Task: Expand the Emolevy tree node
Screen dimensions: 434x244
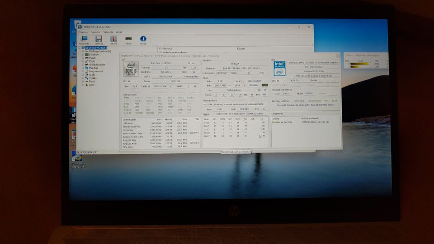Action: 83,55
